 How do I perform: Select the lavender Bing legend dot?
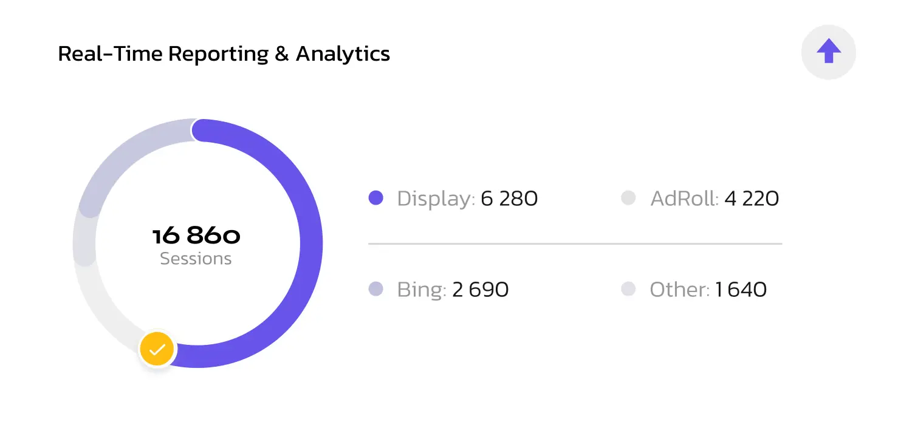point(376,289)
